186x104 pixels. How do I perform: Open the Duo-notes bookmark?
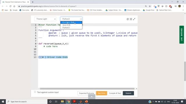pos(24,10)
